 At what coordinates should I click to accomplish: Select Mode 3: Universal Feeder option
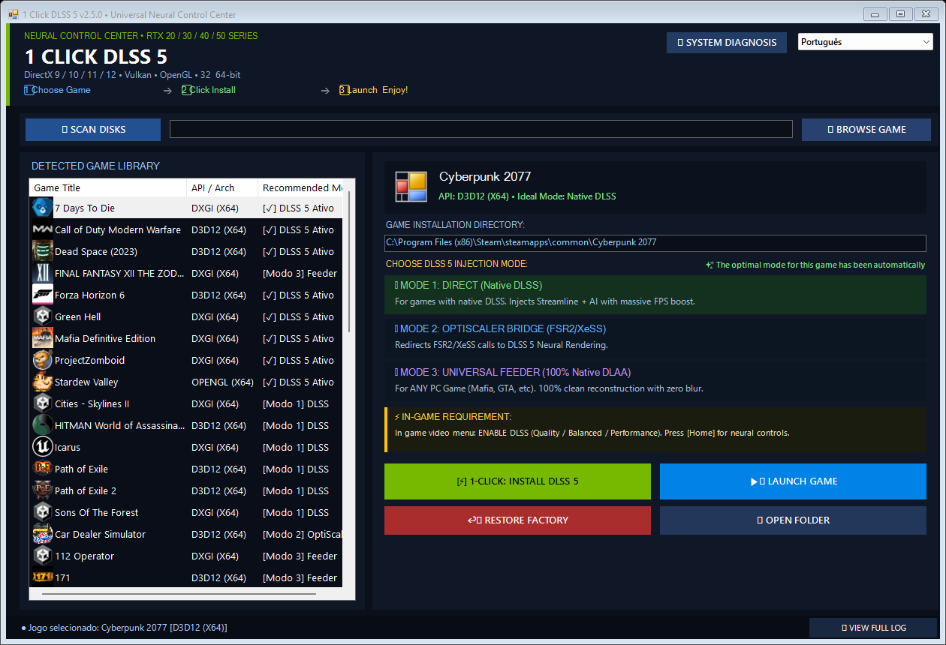pos(655,381)
